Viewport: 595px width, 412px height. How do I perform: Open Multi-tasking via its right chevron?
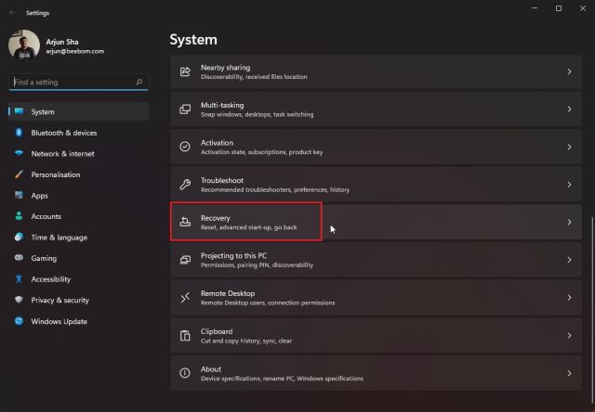coord(569,109)
